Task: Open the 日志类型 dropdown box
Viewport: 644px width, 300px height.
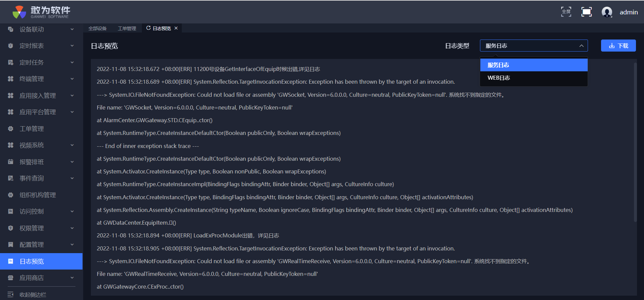Action: [534, 46]
